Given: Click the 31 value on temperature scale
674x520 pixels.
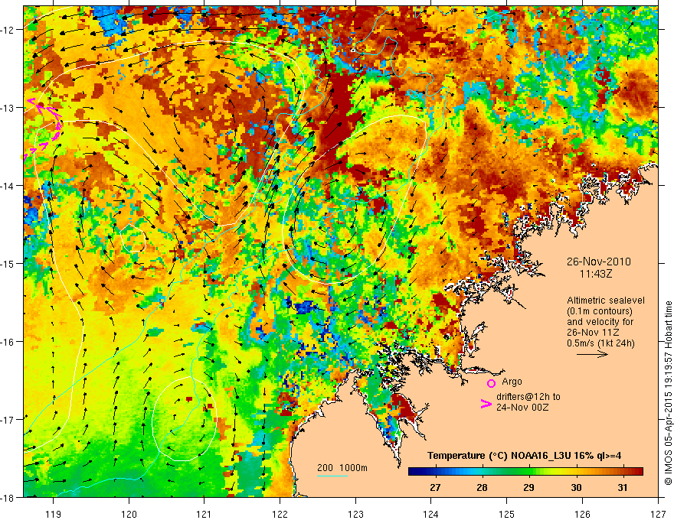Looking at the screenshot, I should click(x=623, y=487).
